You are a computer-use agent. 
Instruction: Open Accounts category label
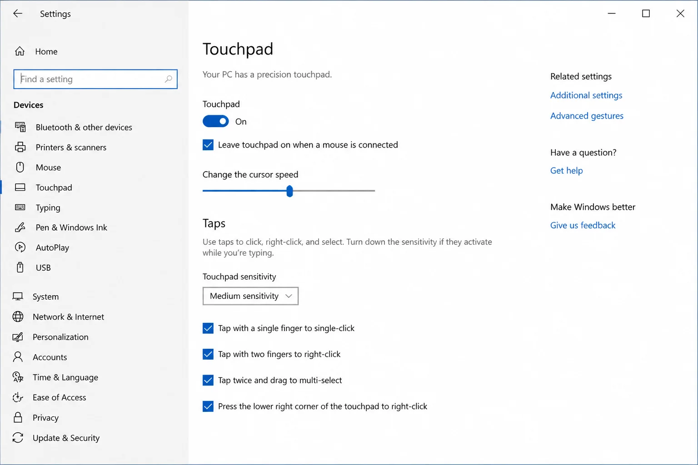tap(50, 357)
